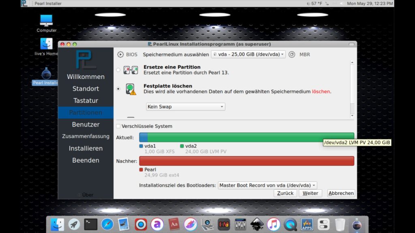
Task: Open the Safari compass dock icon
Action: [x=107, y=224]
